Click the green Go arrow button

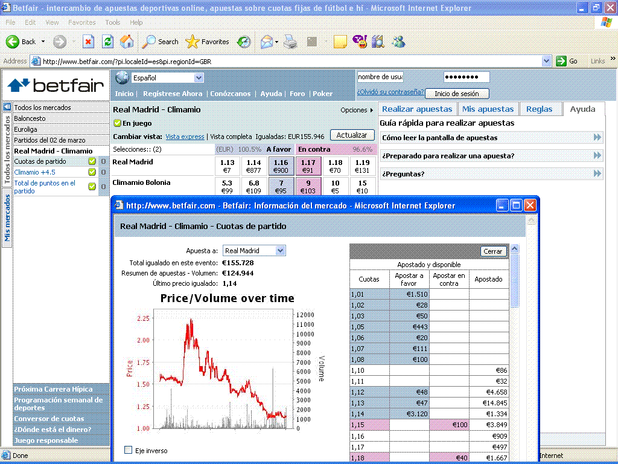(x=561, y=61)
